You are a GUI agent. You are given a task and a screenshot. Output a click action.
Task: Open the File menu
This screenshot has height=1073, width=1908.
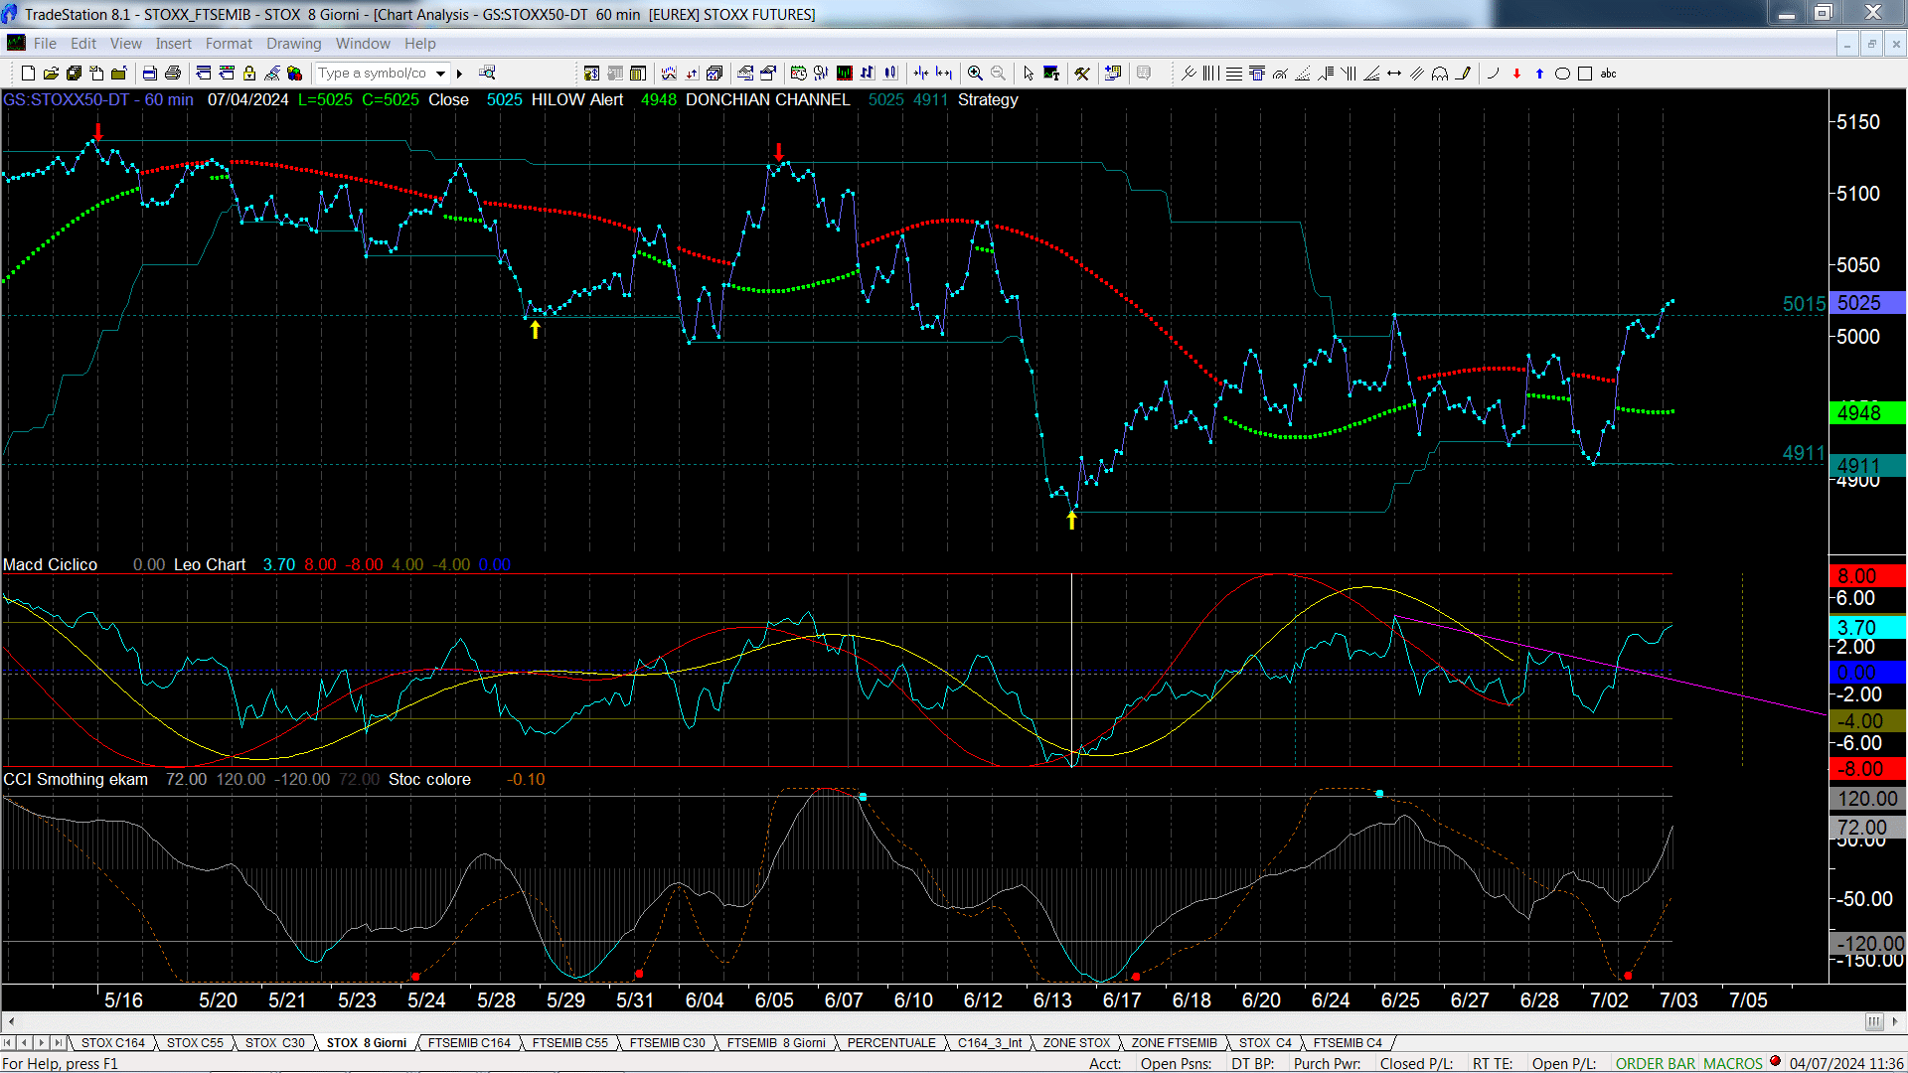[x=45, y=44]
